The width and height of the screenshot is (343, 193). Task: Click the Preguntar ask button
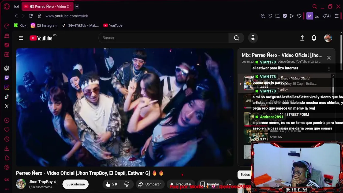pyautogui.click(x=181, y=184)
